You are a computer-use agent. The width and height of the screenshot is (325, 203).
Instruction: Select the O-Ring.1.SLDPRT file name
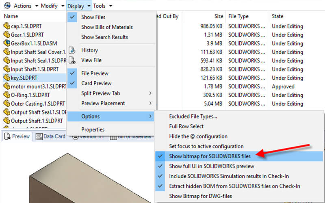pyautogui.click(x=30, y=95)
